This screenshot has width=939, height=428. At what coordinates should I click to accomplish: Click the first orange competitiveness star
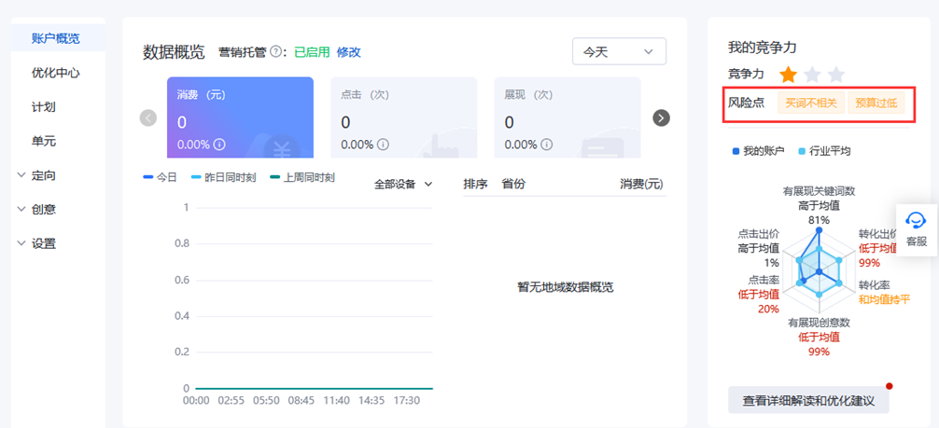pyautogui.click(x=789, y=75)
